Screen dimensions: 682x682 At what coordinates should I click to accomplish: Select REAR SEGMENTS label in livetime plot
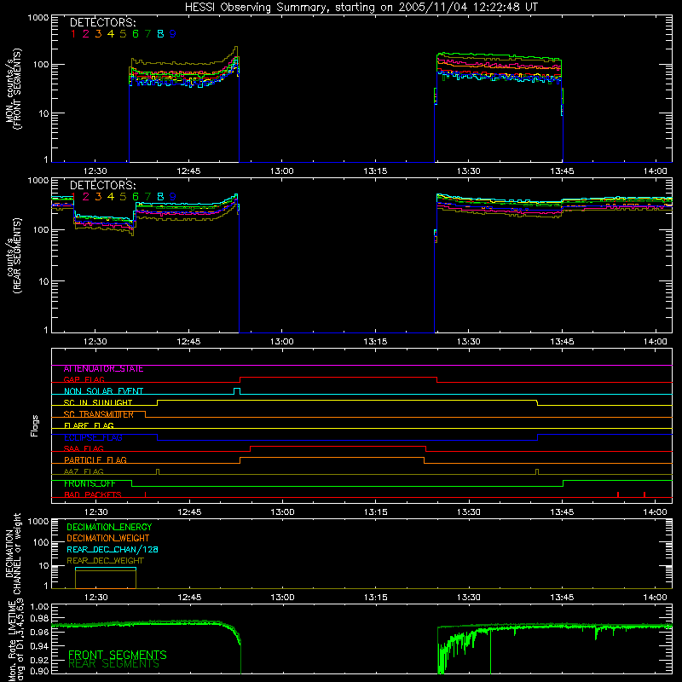click(114, 664)
